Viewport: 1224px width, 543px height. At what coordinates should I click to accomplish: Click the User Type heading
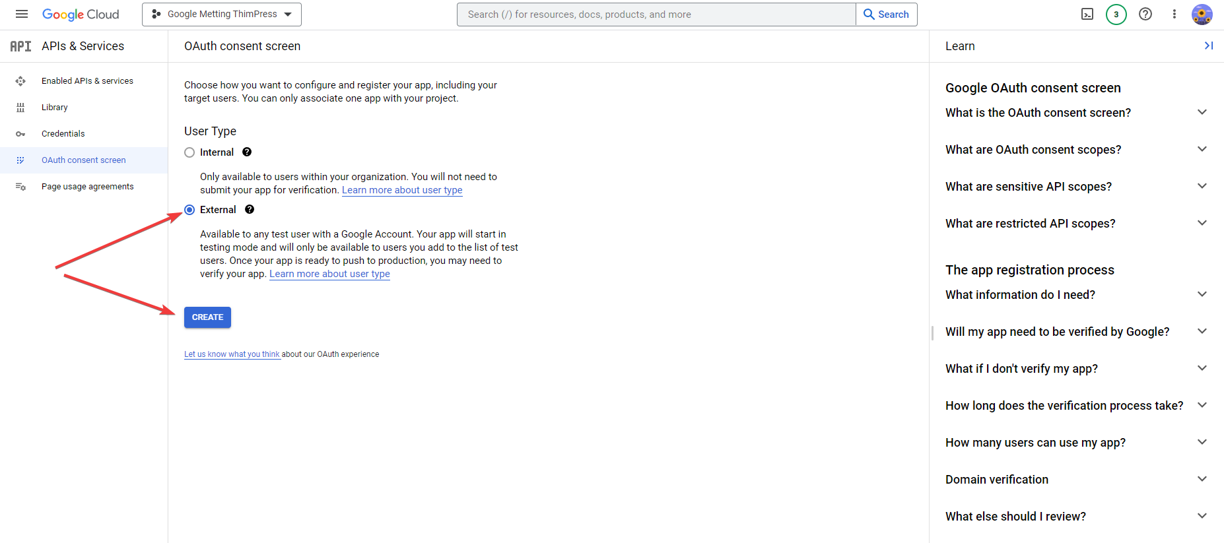click(210, 131)
